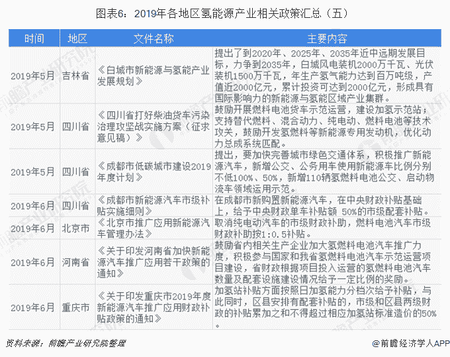Select file name '《白城市新能源与氢能产业发展规划》'
The height and width of the screenshot is (357, 450).
click(154, 76)
